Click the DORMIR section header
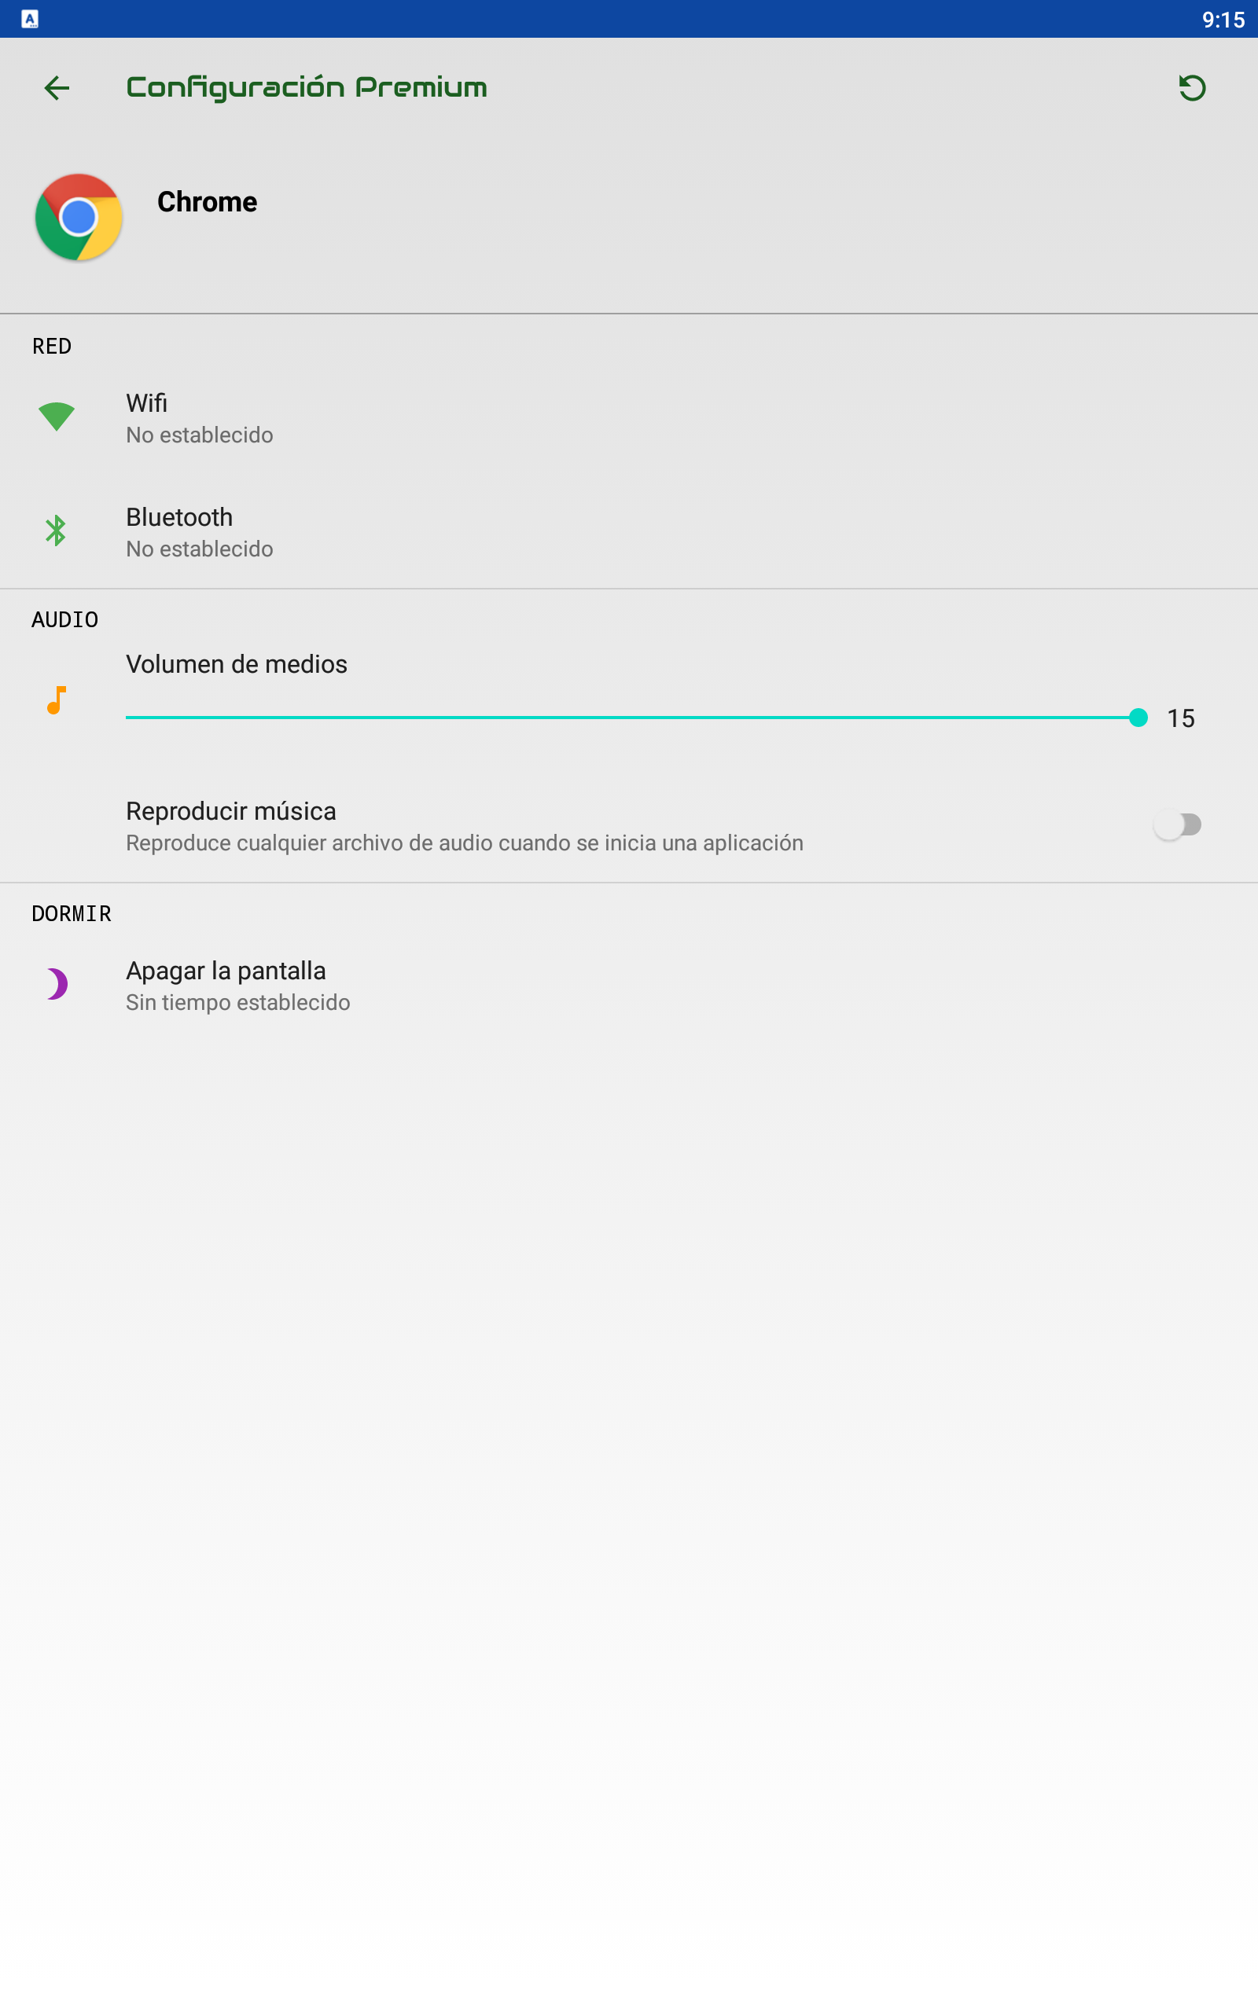 click(72, 914)
